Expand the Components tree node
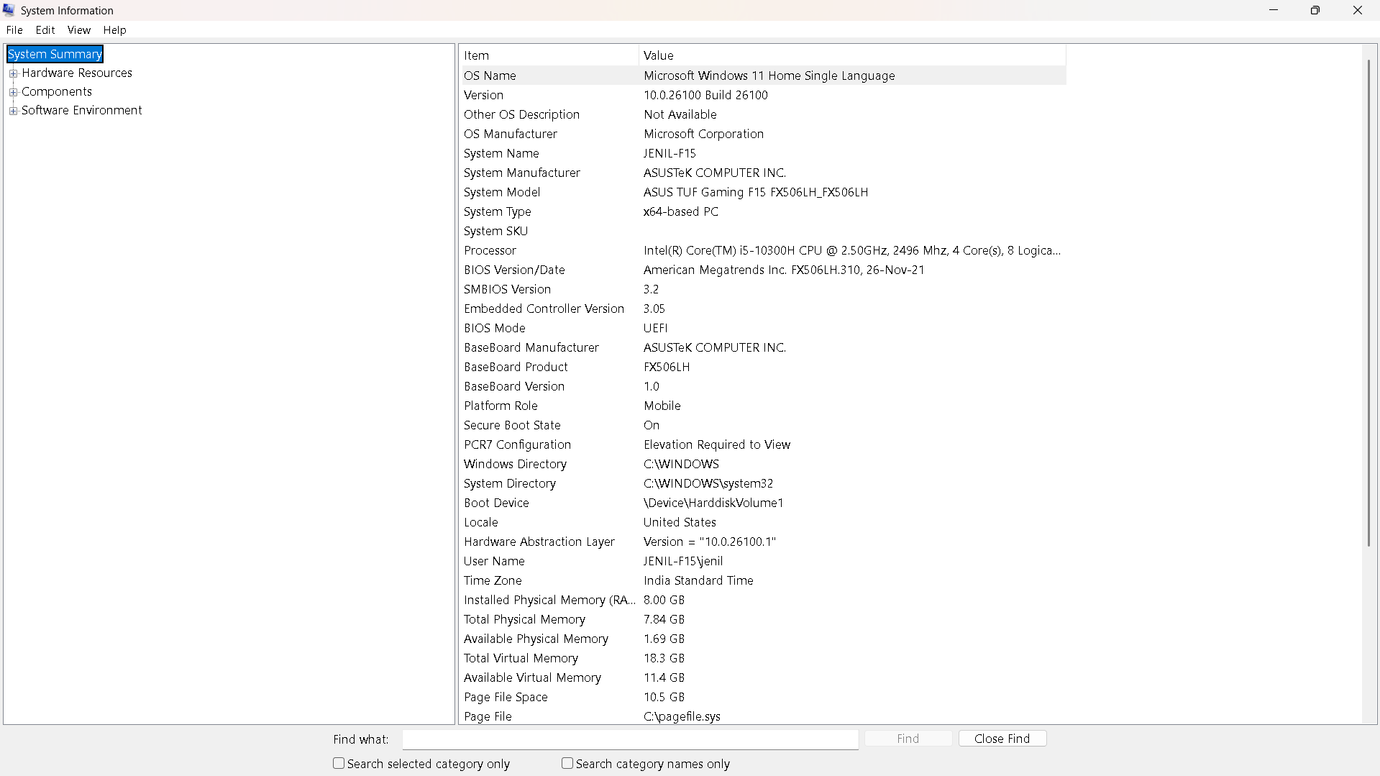The image size is (1380, 776). (14, 91)
